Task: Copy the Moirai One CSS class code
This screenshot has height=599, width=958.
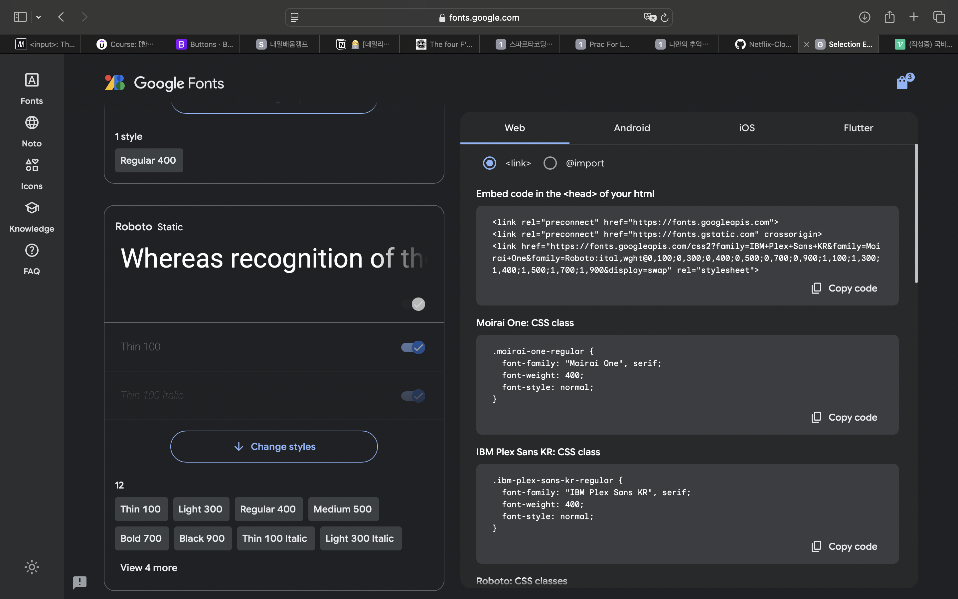Action: coord(844,418)
